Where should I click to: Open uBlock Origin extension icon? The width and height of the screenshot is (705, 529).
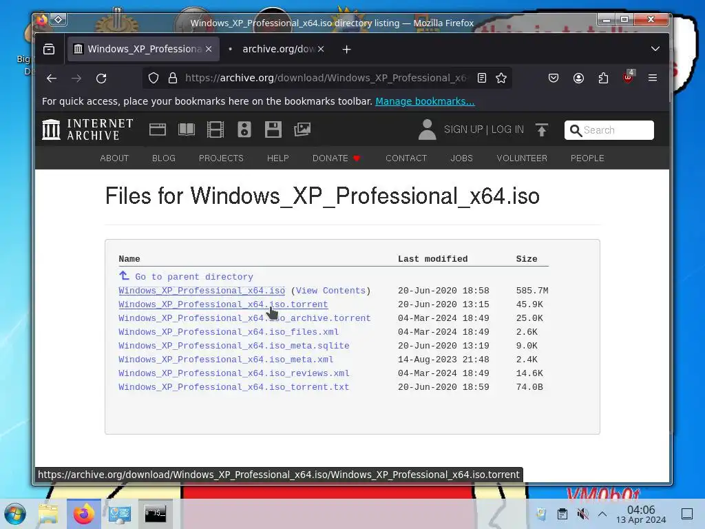pos(628,77)
